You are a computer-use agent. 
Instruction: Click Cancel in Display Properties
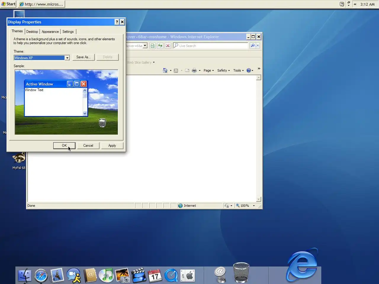pos(88,146)
